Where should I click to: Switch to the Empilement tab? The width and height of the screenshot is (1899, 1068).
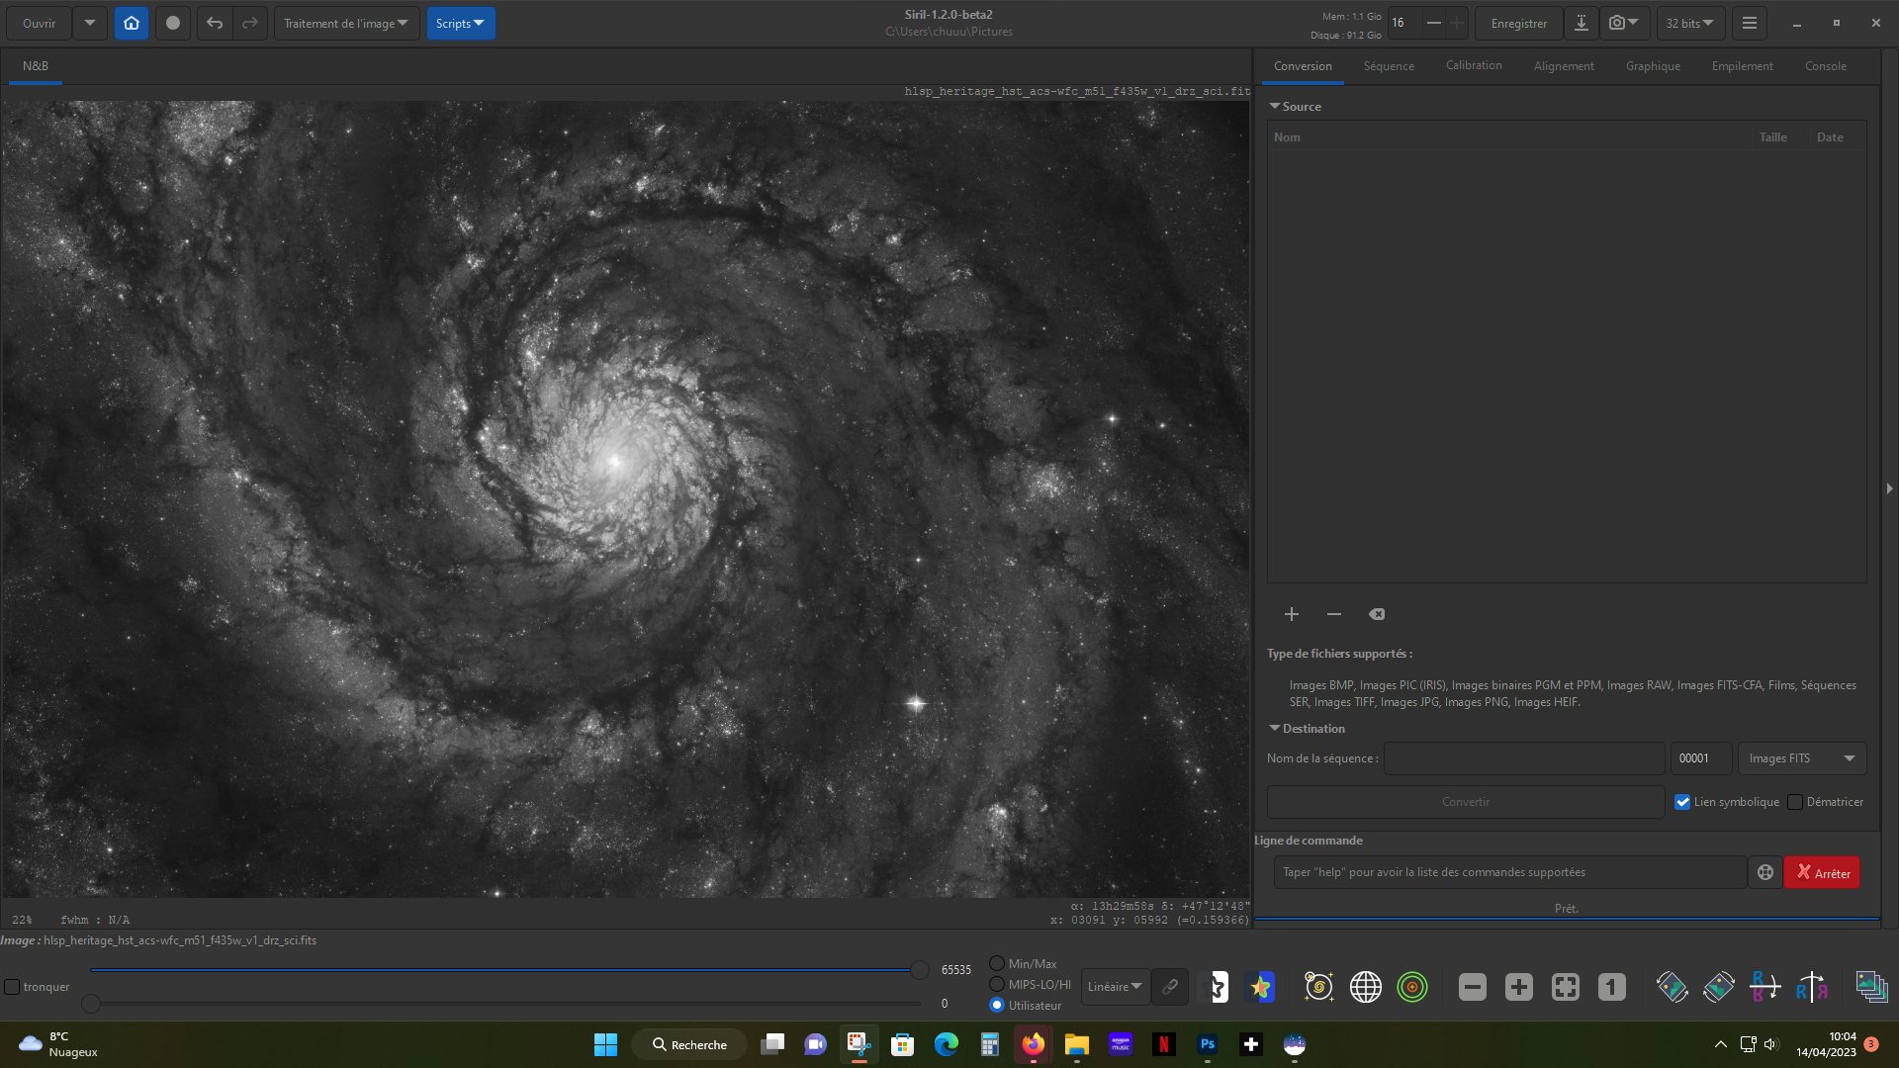pos(1742,66)
